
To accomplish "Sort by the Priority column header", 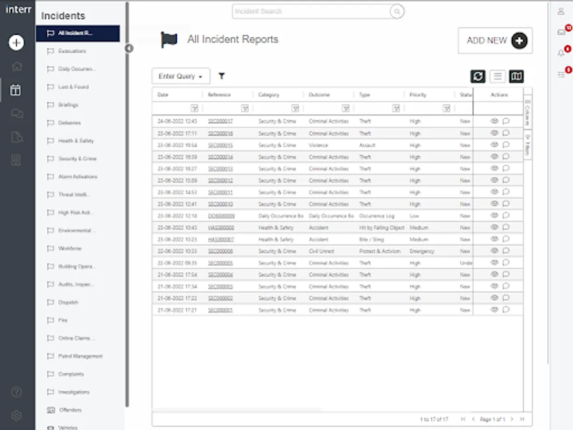I will point(418,95).
